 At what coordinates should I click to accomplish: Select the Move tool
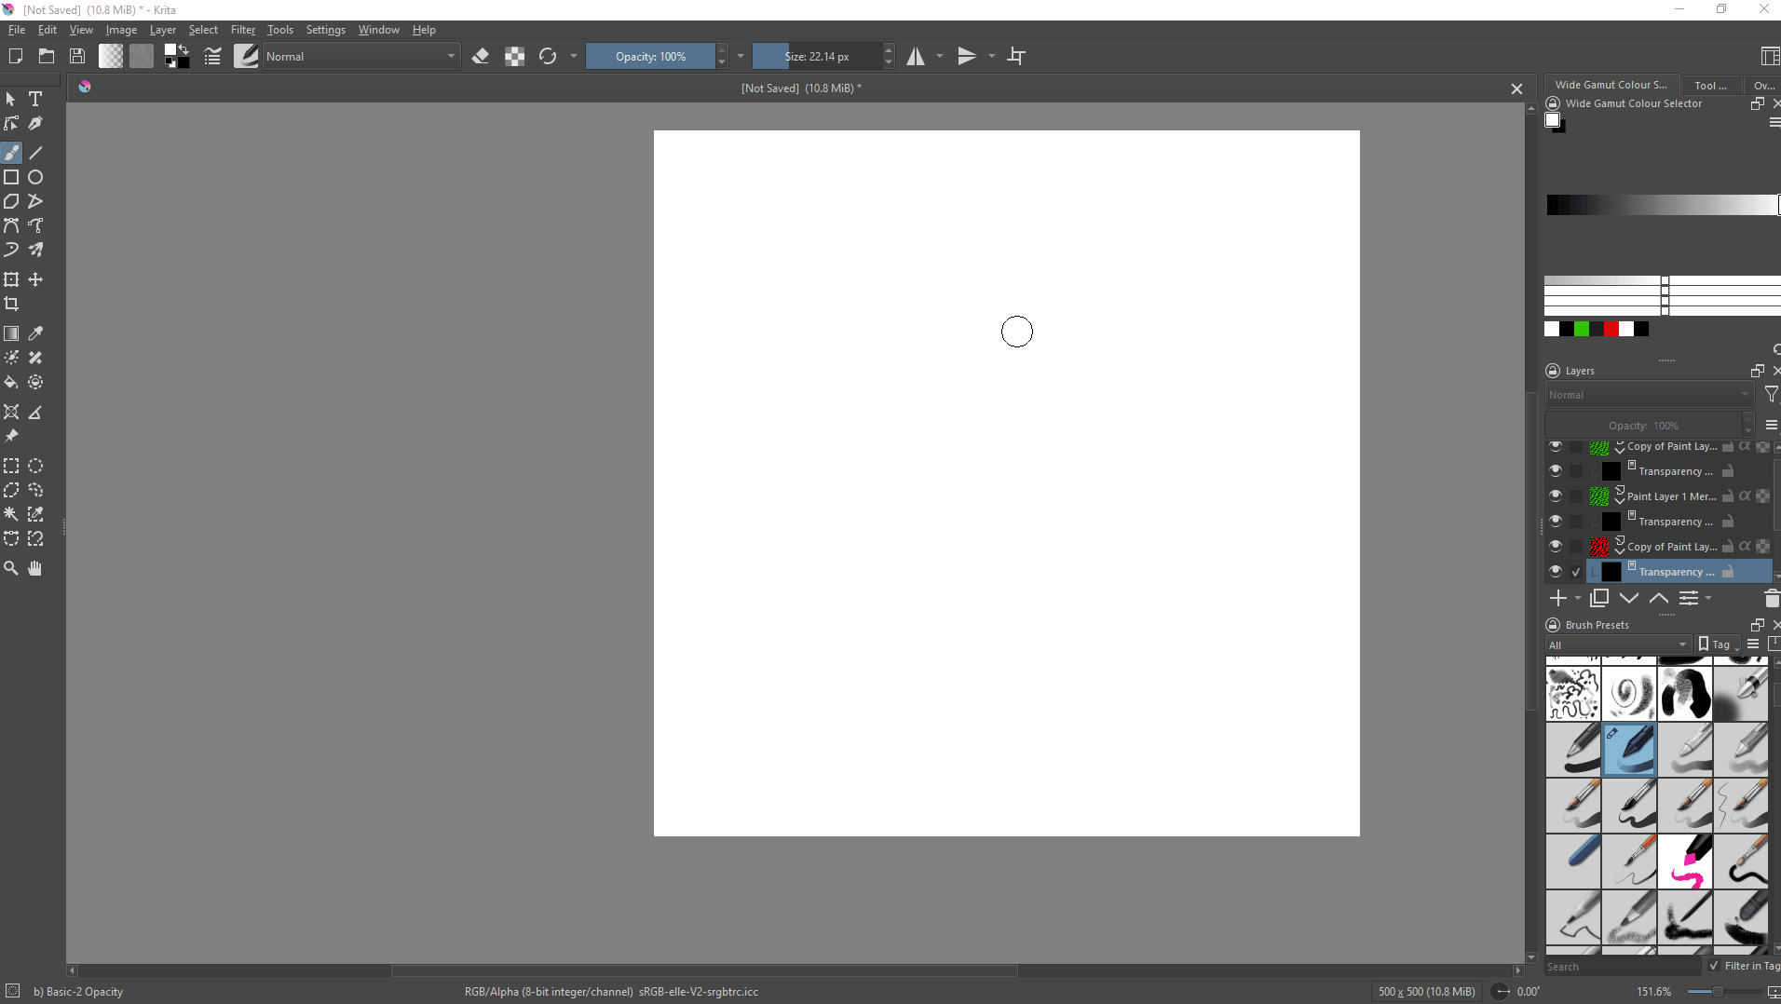click(x=35, y=279)
